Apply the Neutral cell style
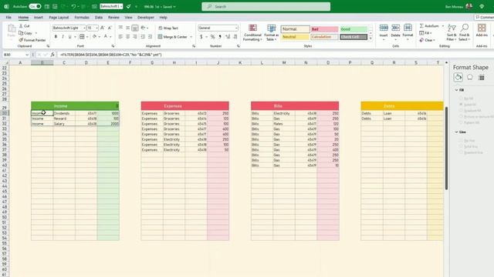The width and height of the screenshot is (494, 277). click(x=295, y=37)
